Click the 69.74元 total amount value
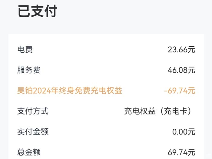 (181, 152)
